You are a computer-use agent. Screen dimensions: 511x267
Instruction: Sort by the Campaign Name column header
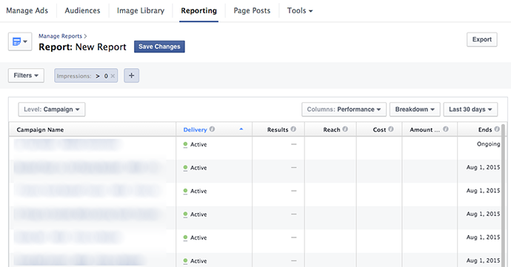click(x=40, y=129)
